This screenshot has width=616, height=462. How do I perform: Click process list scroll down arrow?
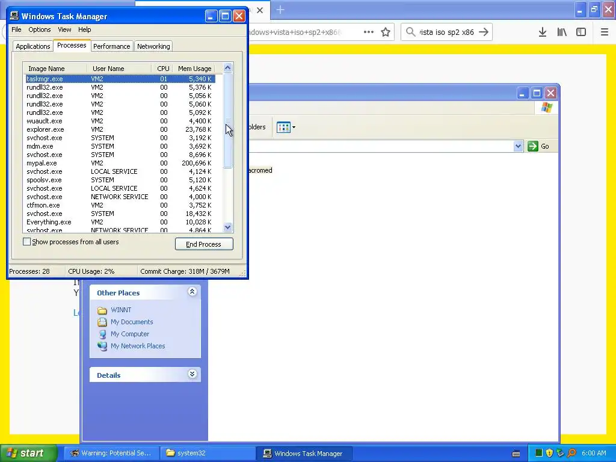click(227, 227)
